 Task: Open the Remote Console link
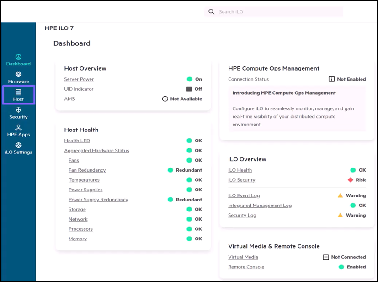point(246,267)
